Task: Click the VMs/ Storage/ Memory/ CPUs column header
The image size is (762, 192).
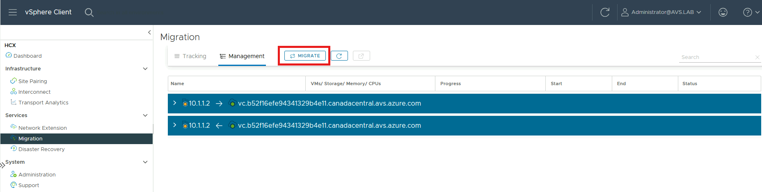Action: point(371,84)
